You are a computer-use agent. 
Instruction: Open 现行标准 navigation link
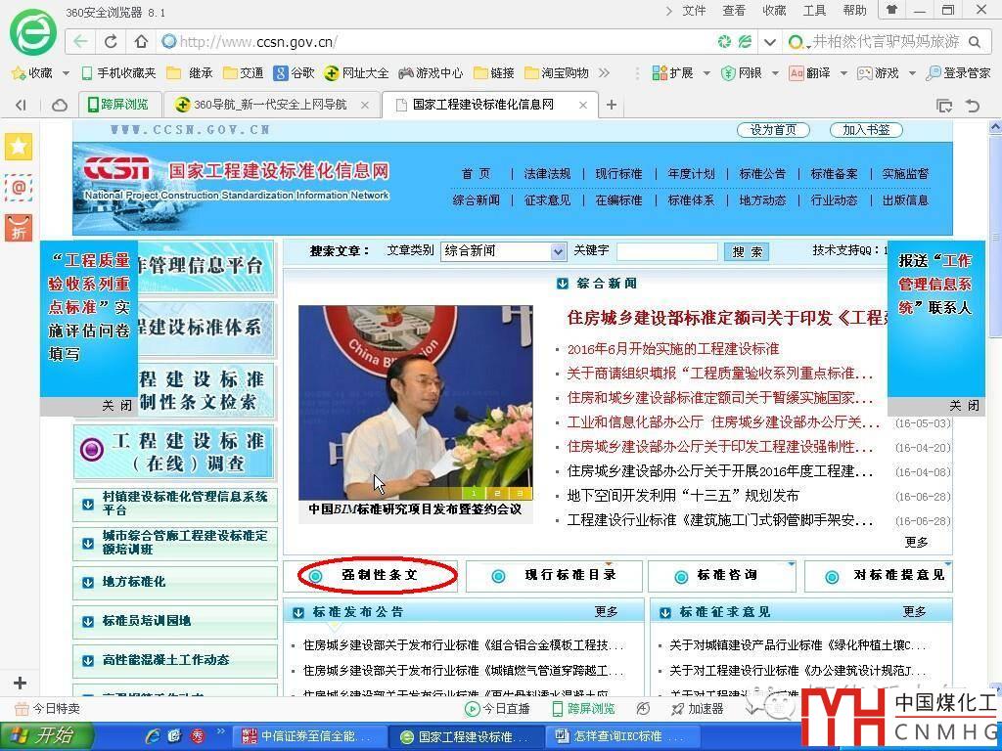tap(618, 174)
